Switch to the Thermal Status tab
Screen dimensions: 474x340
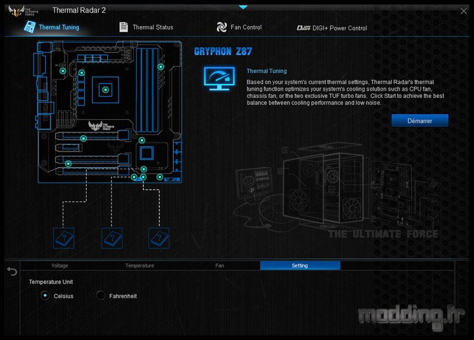[146, 27]
